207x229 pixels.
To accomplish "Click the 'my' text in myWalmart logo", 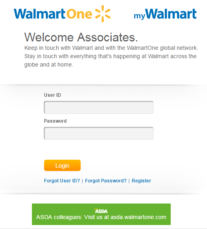I will point(140,16).
